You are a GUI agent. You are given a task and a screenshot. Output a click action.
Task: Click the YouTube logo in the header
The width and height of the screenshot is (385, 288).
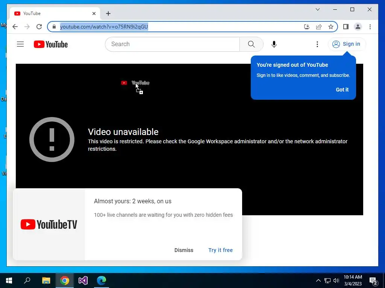[51, 44]
